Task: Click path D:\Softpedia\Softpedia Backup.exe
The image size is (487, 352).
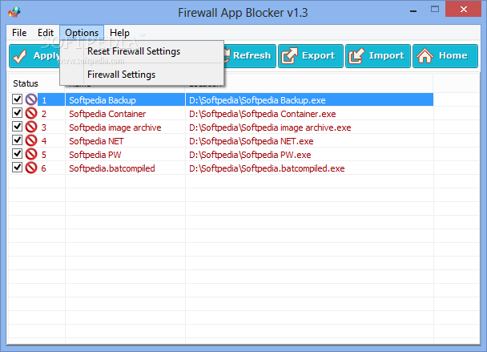Action: point(257,100)
